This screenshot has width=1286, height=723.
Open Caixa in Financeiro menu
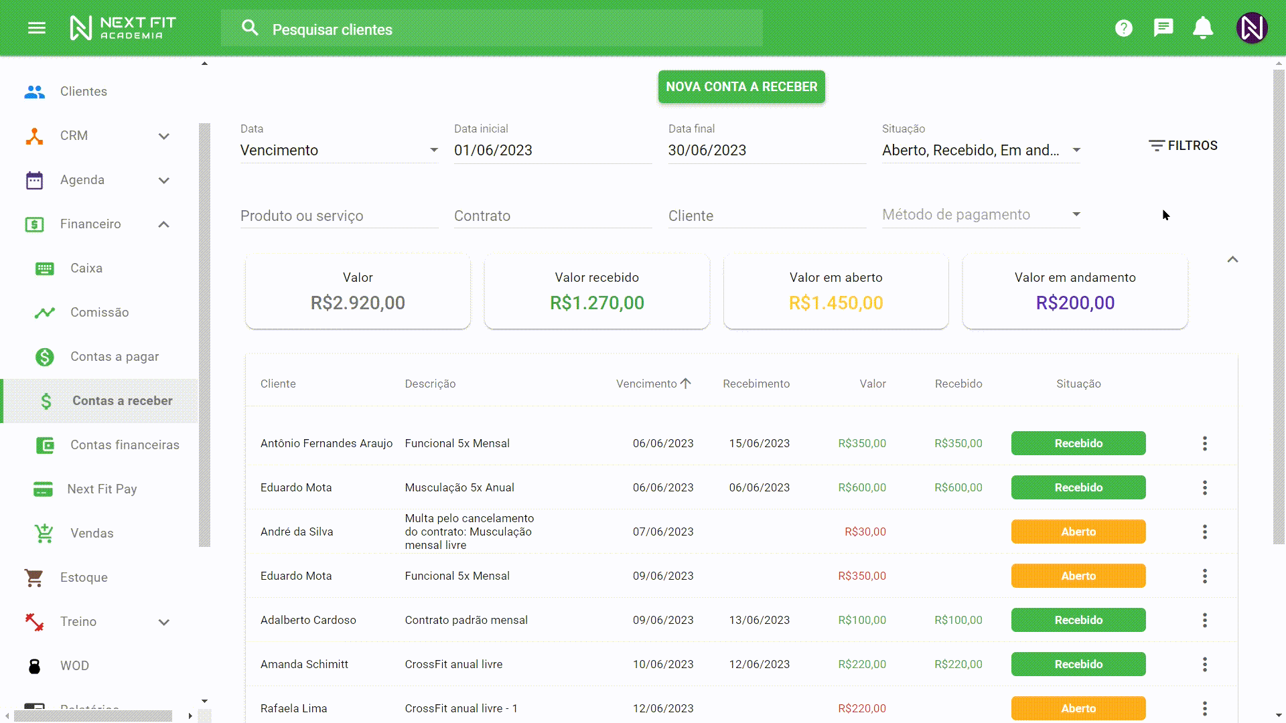(x=86, y=268)
